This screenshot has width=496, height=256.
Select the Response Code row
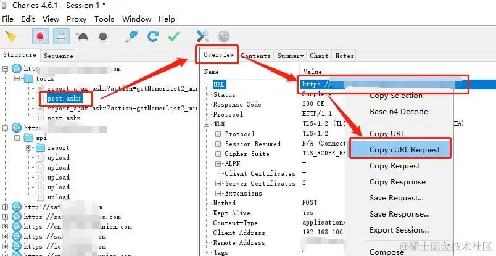tap(238, 104)
